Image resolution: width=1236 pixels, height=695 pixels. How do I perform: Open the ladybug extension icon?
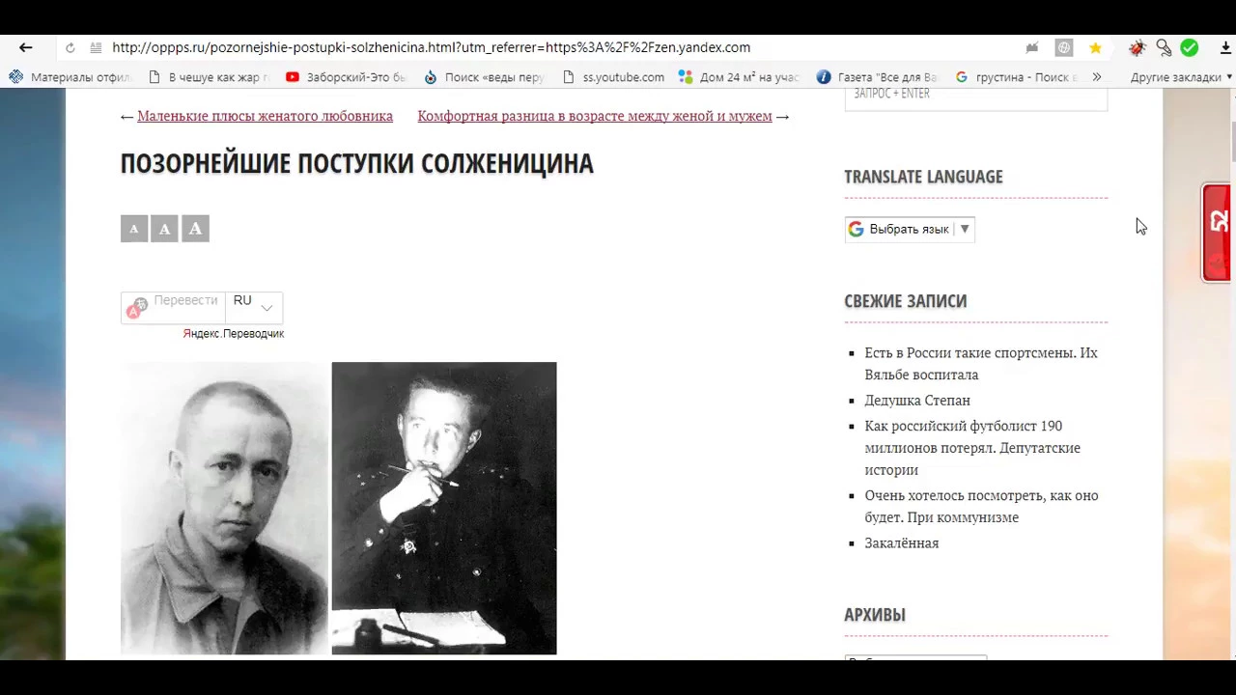[1137, 47]
